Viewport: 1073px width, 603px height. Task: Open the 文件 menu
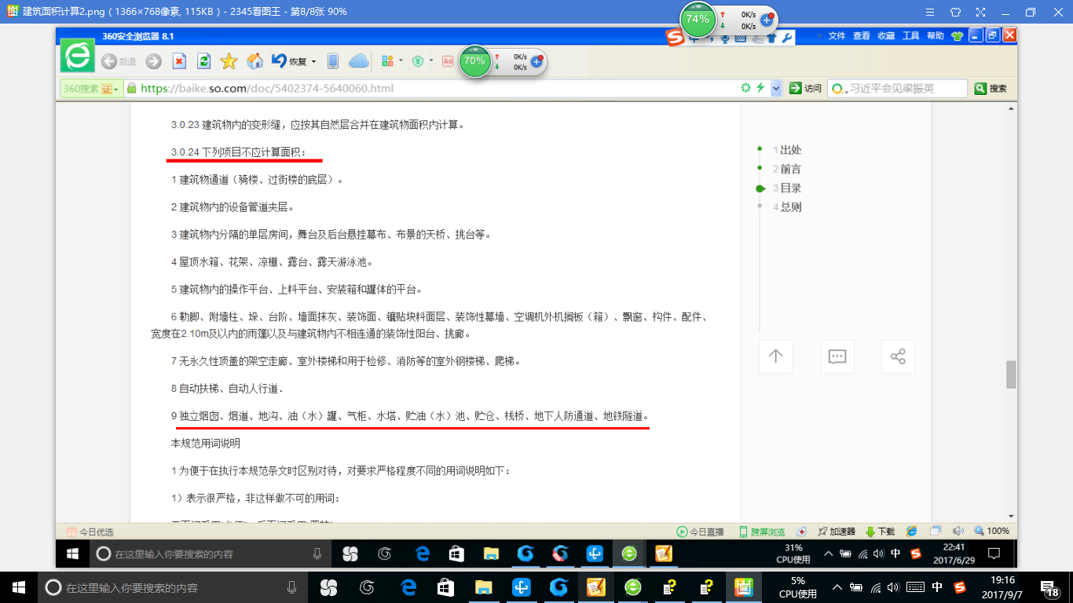(837, 35)
